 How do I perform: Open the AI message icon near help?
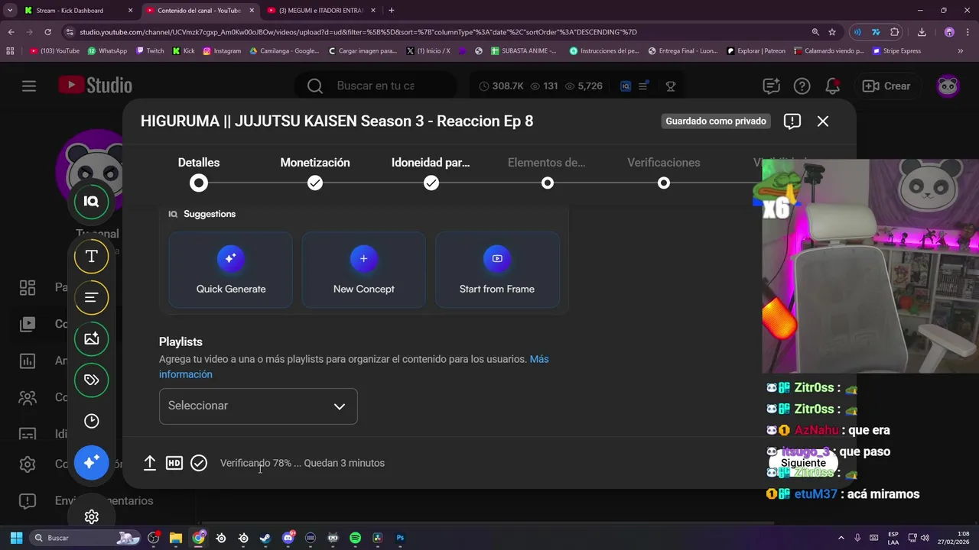coord(770,86)
